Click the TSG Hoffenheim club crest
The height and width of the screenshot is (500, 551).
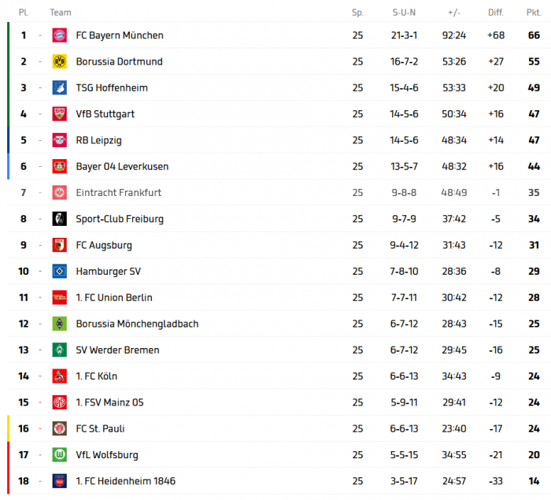59,87
